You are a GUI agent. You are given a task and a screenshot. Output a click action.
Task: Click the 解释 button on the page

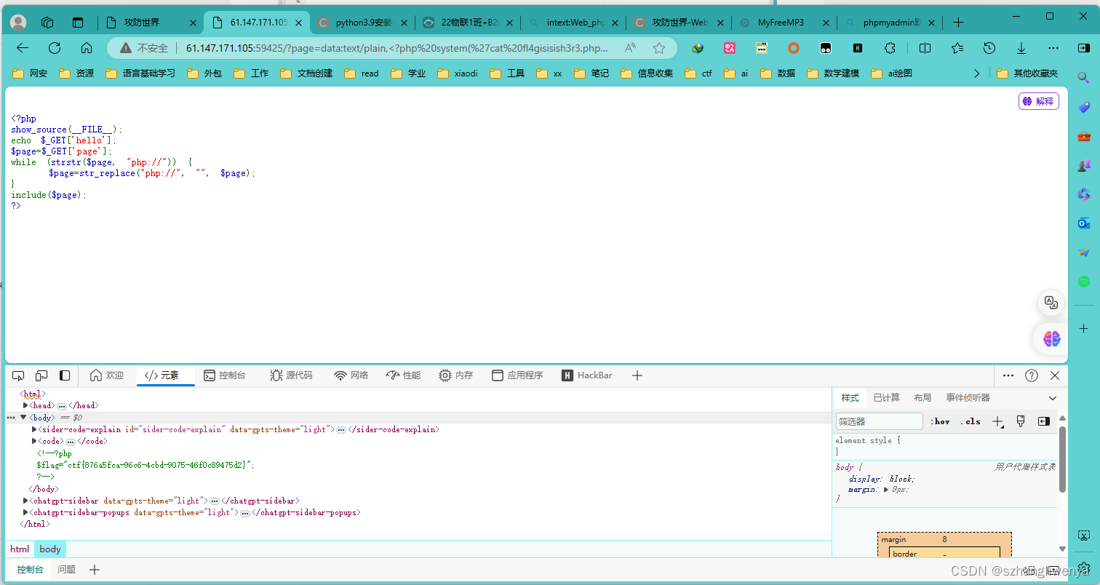[1038, 101]
